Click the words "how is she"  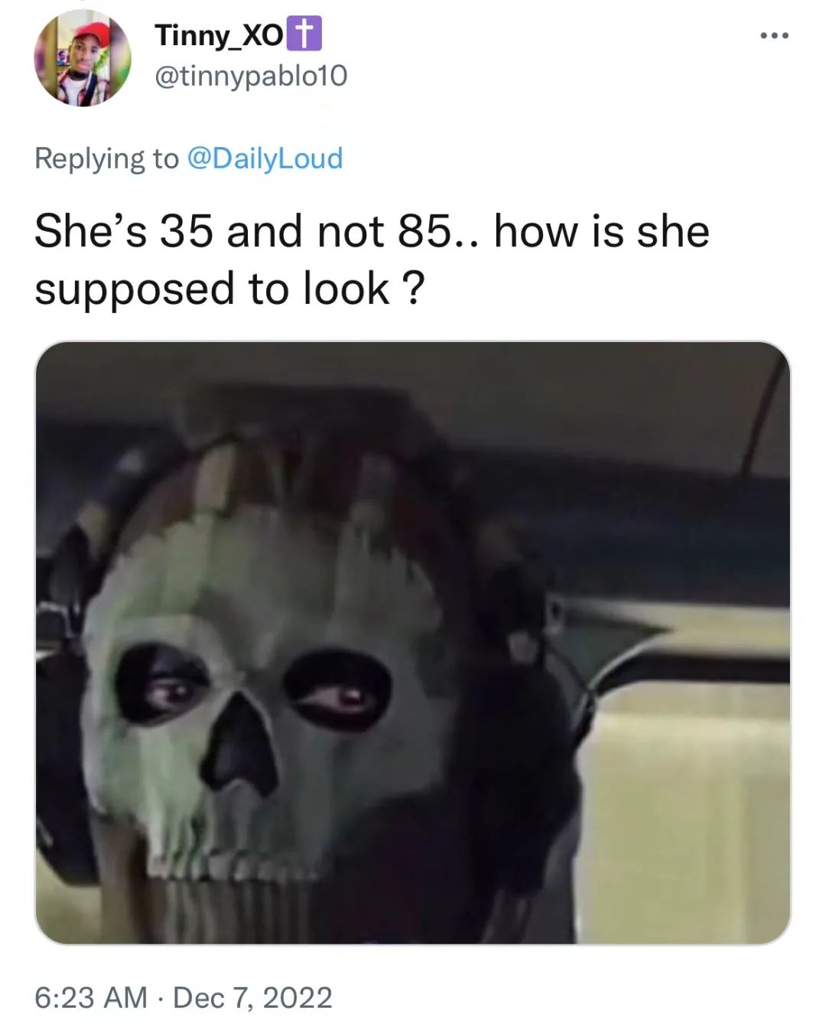point(602,231)
